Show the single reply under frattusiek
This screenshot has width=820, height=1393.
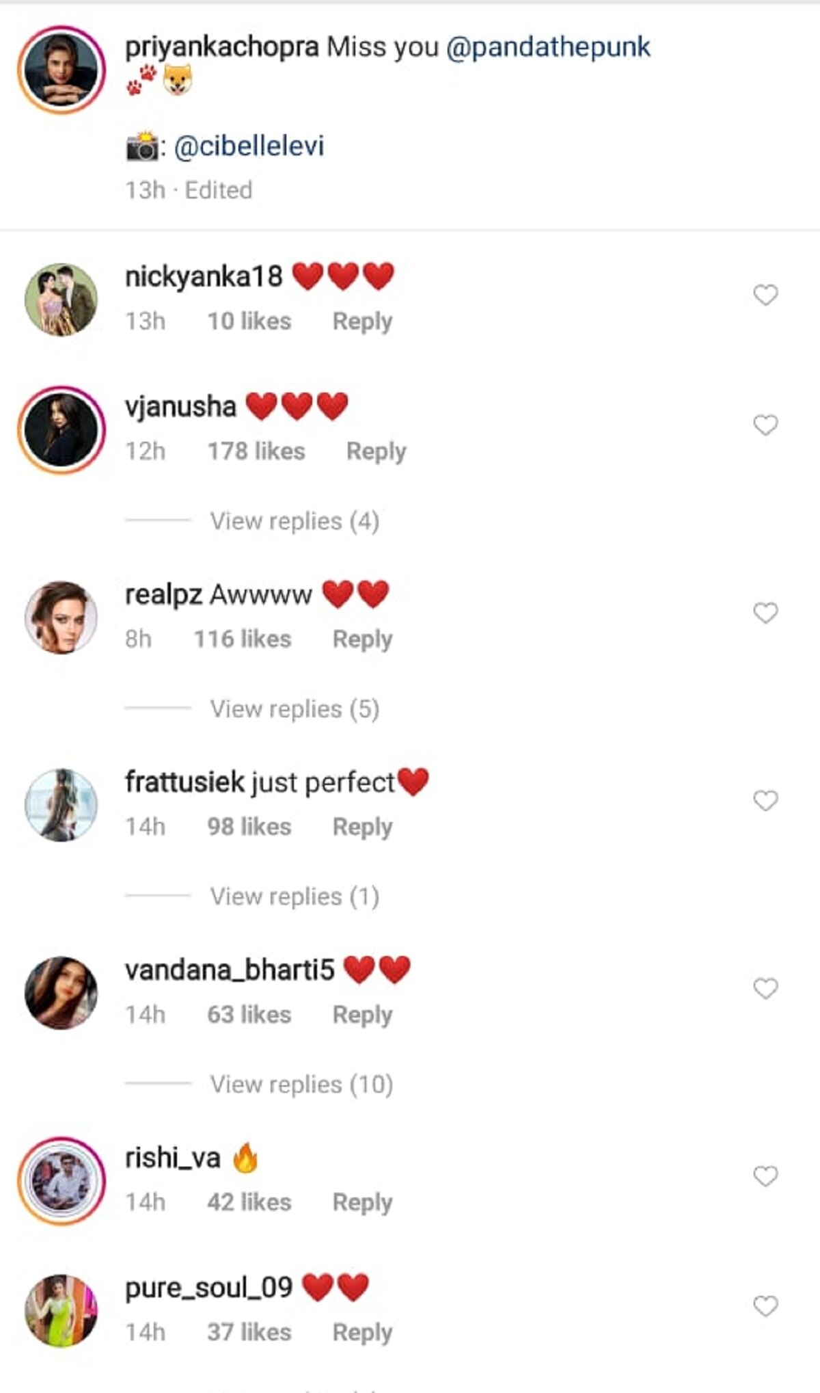point(294,897)
